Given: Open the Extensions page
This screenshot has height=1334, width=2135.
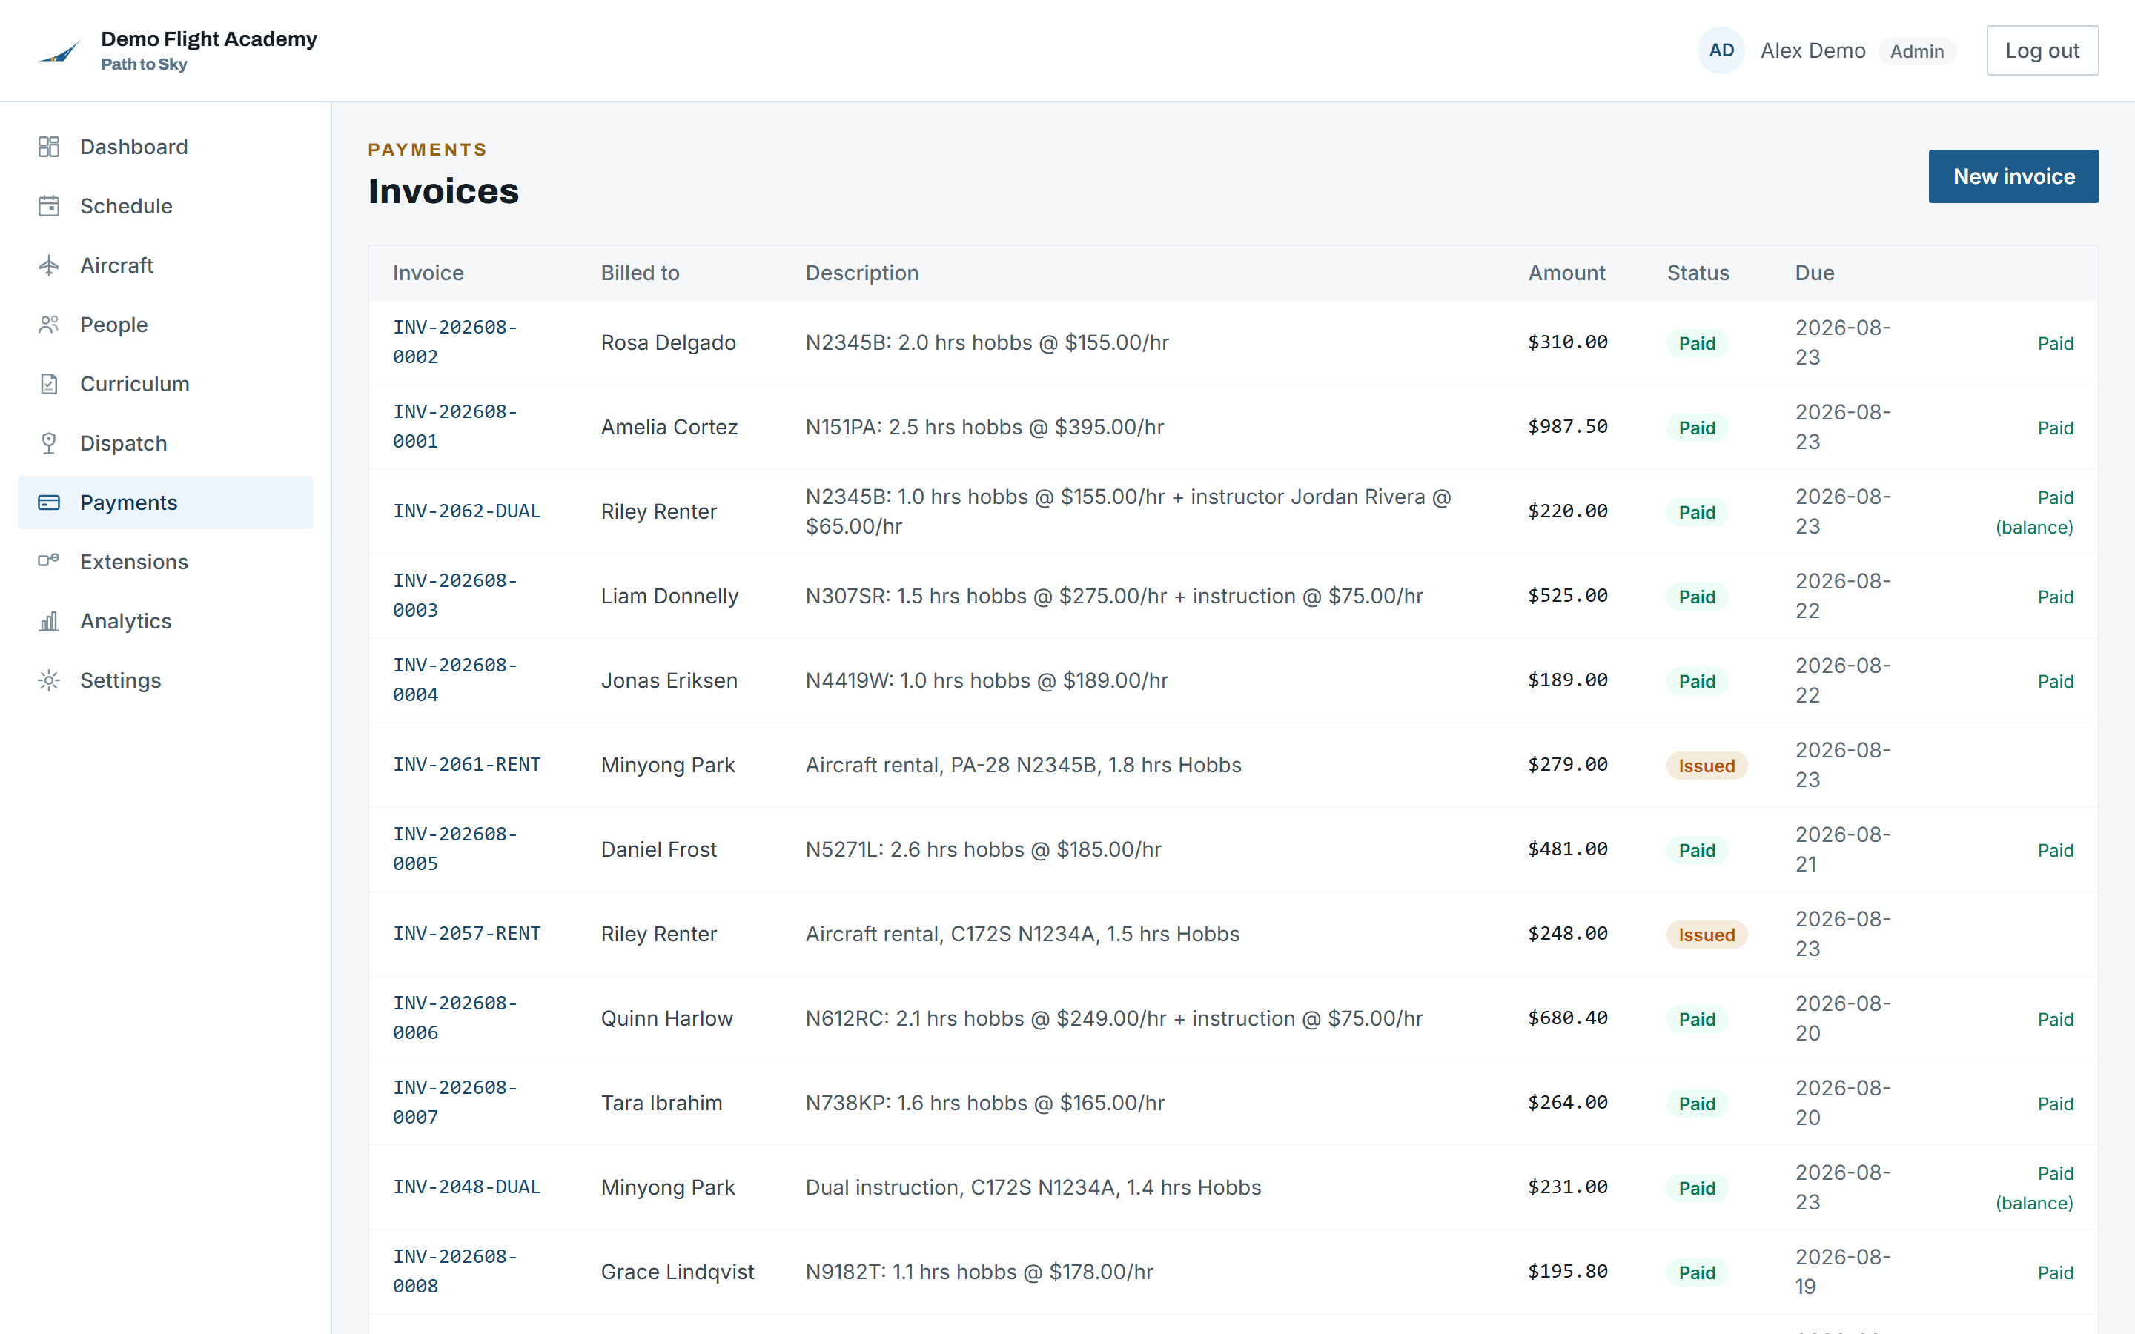Looking at the screenshot, I should (x=165, y=561).
